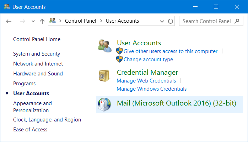Open Control Panel Home
The height and width of the screenshot is (142, 248).
pos(37,39)
